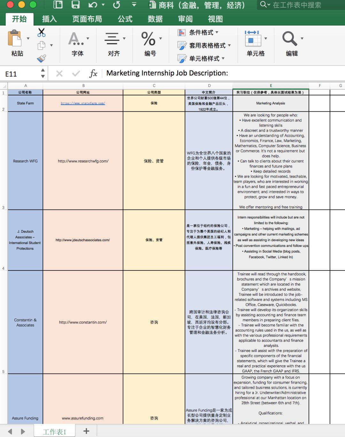Click the formula bar confirm checkmark icon
Image resolution: width=345 pixels, height=437 pixels.
[76, 74]
